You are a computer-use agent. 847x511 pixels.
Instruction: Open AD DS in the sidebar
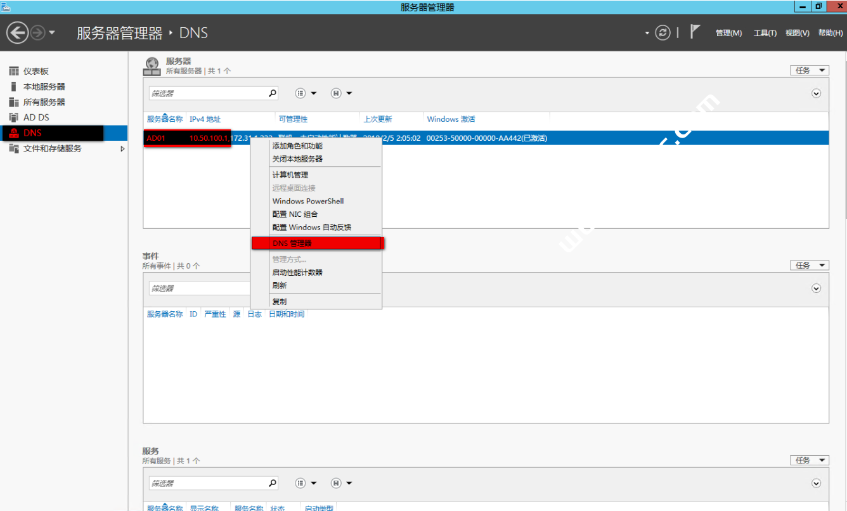(x=36, y=117)
